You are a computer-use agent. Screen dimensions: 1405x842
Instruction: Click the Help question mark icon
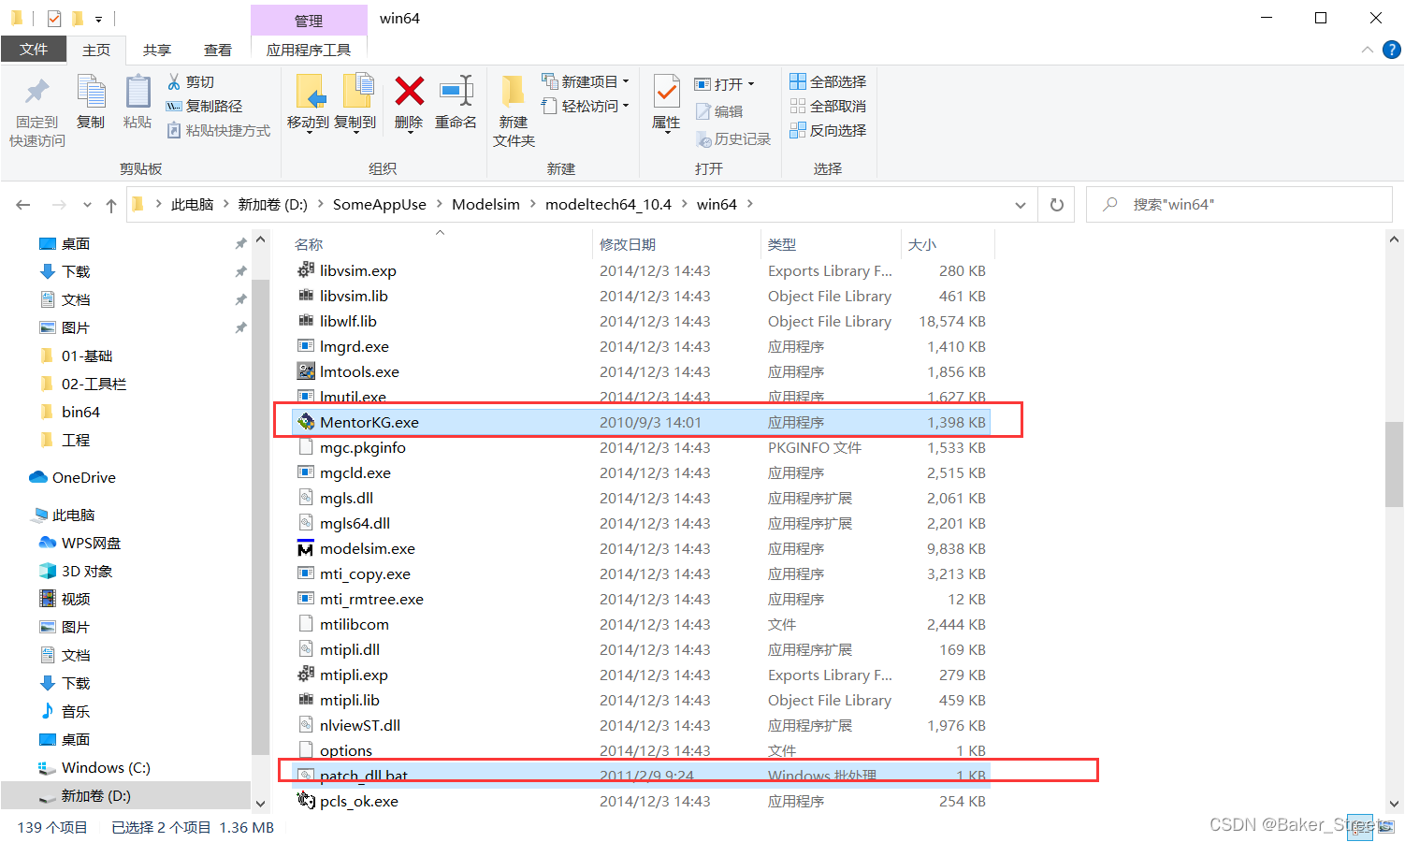(1392, 50)
